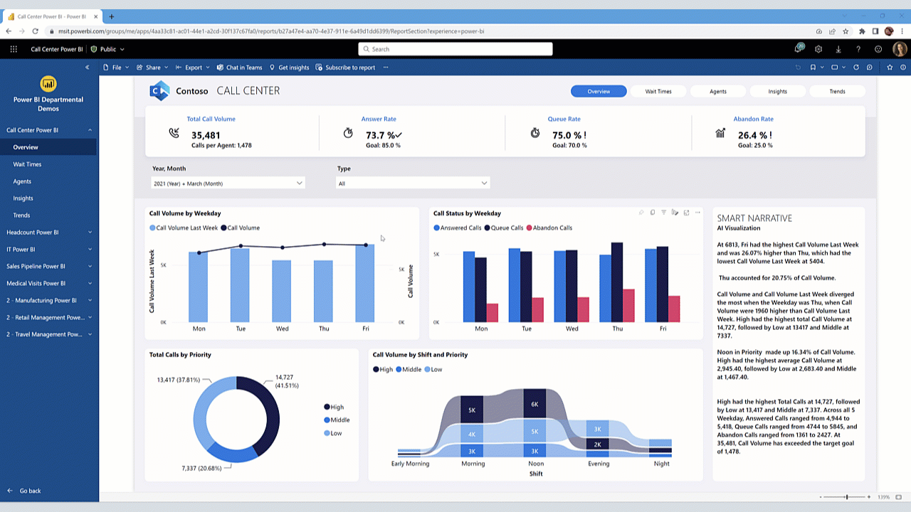Click the refresh visuals icon
The width and height of the screenshot is (911, 512).
(x=856, y=68)
